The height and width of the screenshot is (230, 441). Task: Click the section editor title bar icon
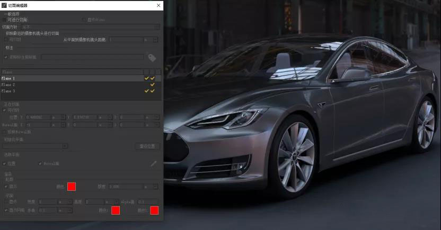(x=4, y=5)
